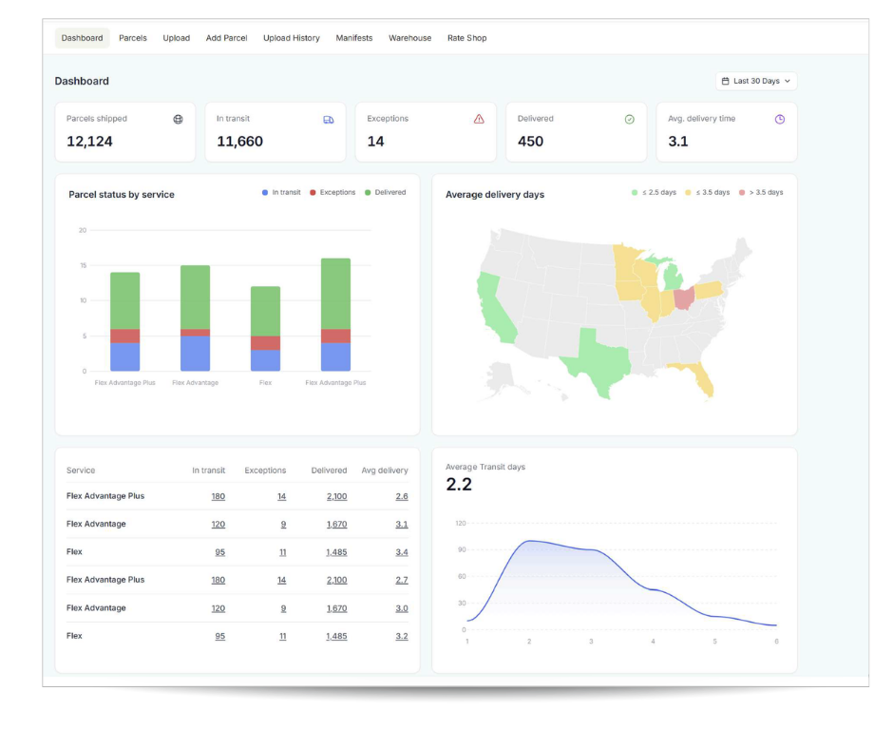Open the Rate Shop tab
This screenshot has height=749, width=893.
point(466,38)
